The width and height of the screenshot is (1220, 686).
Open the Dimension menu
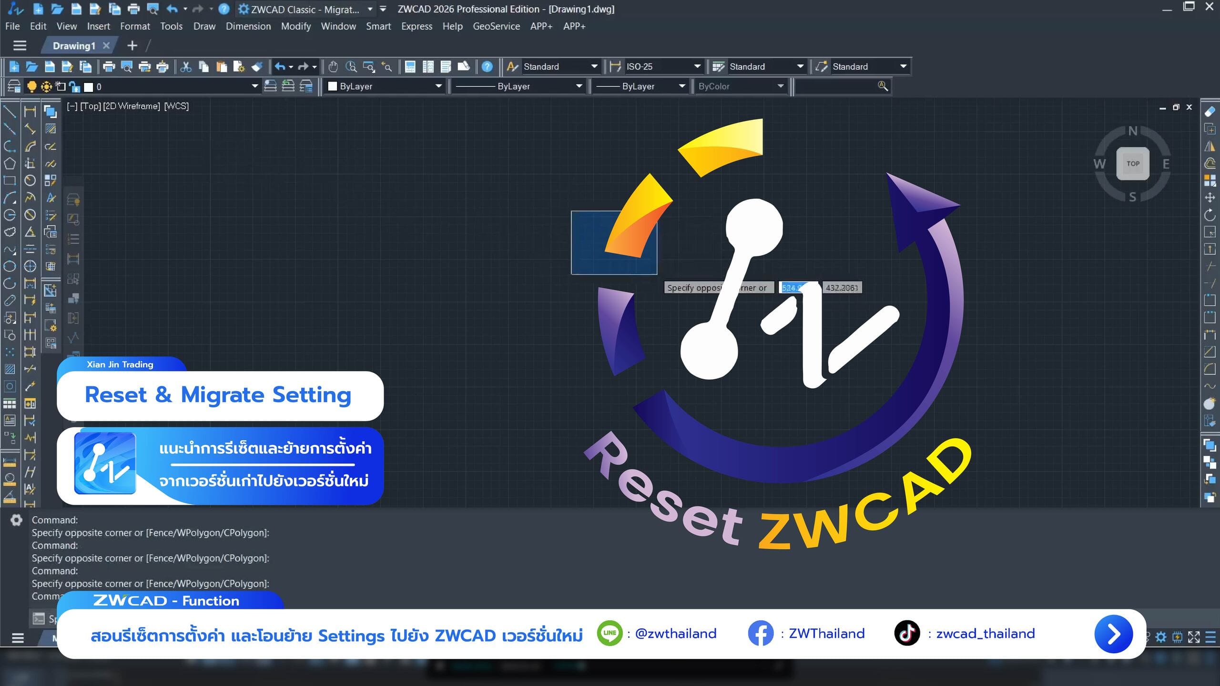pyautogui.click(x=248, y=26)
